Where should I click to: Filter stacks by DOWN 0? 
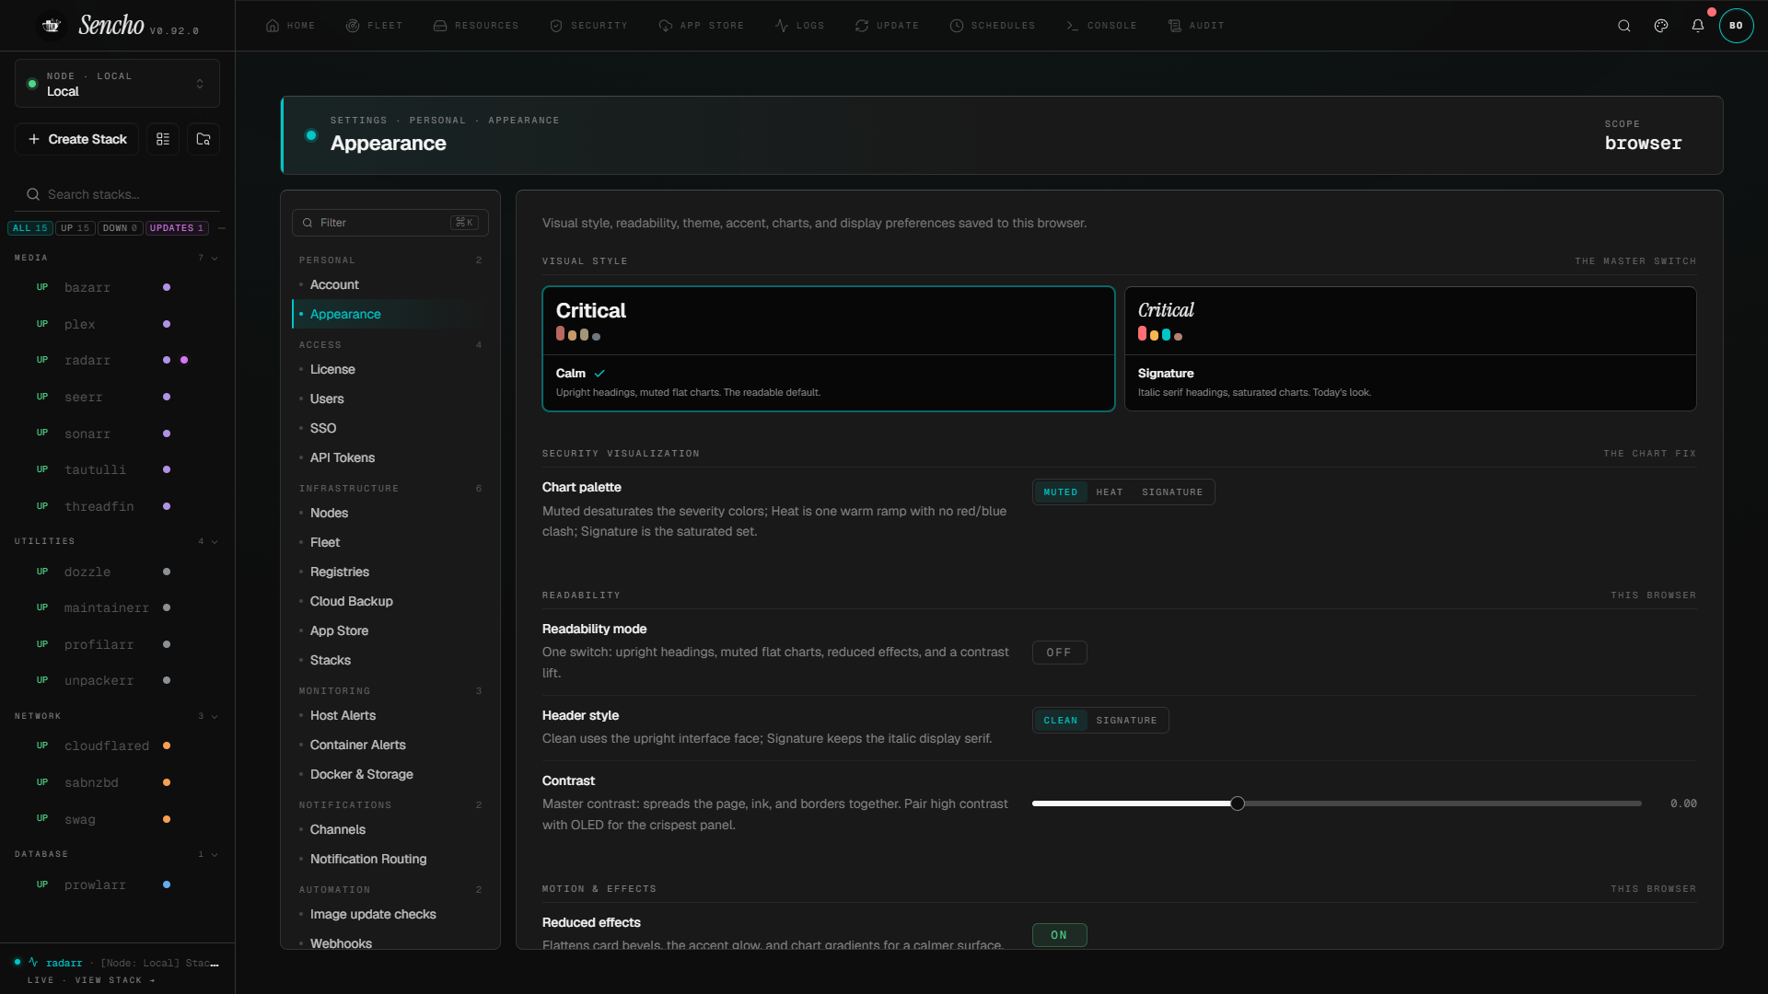[x=120, y=228]
